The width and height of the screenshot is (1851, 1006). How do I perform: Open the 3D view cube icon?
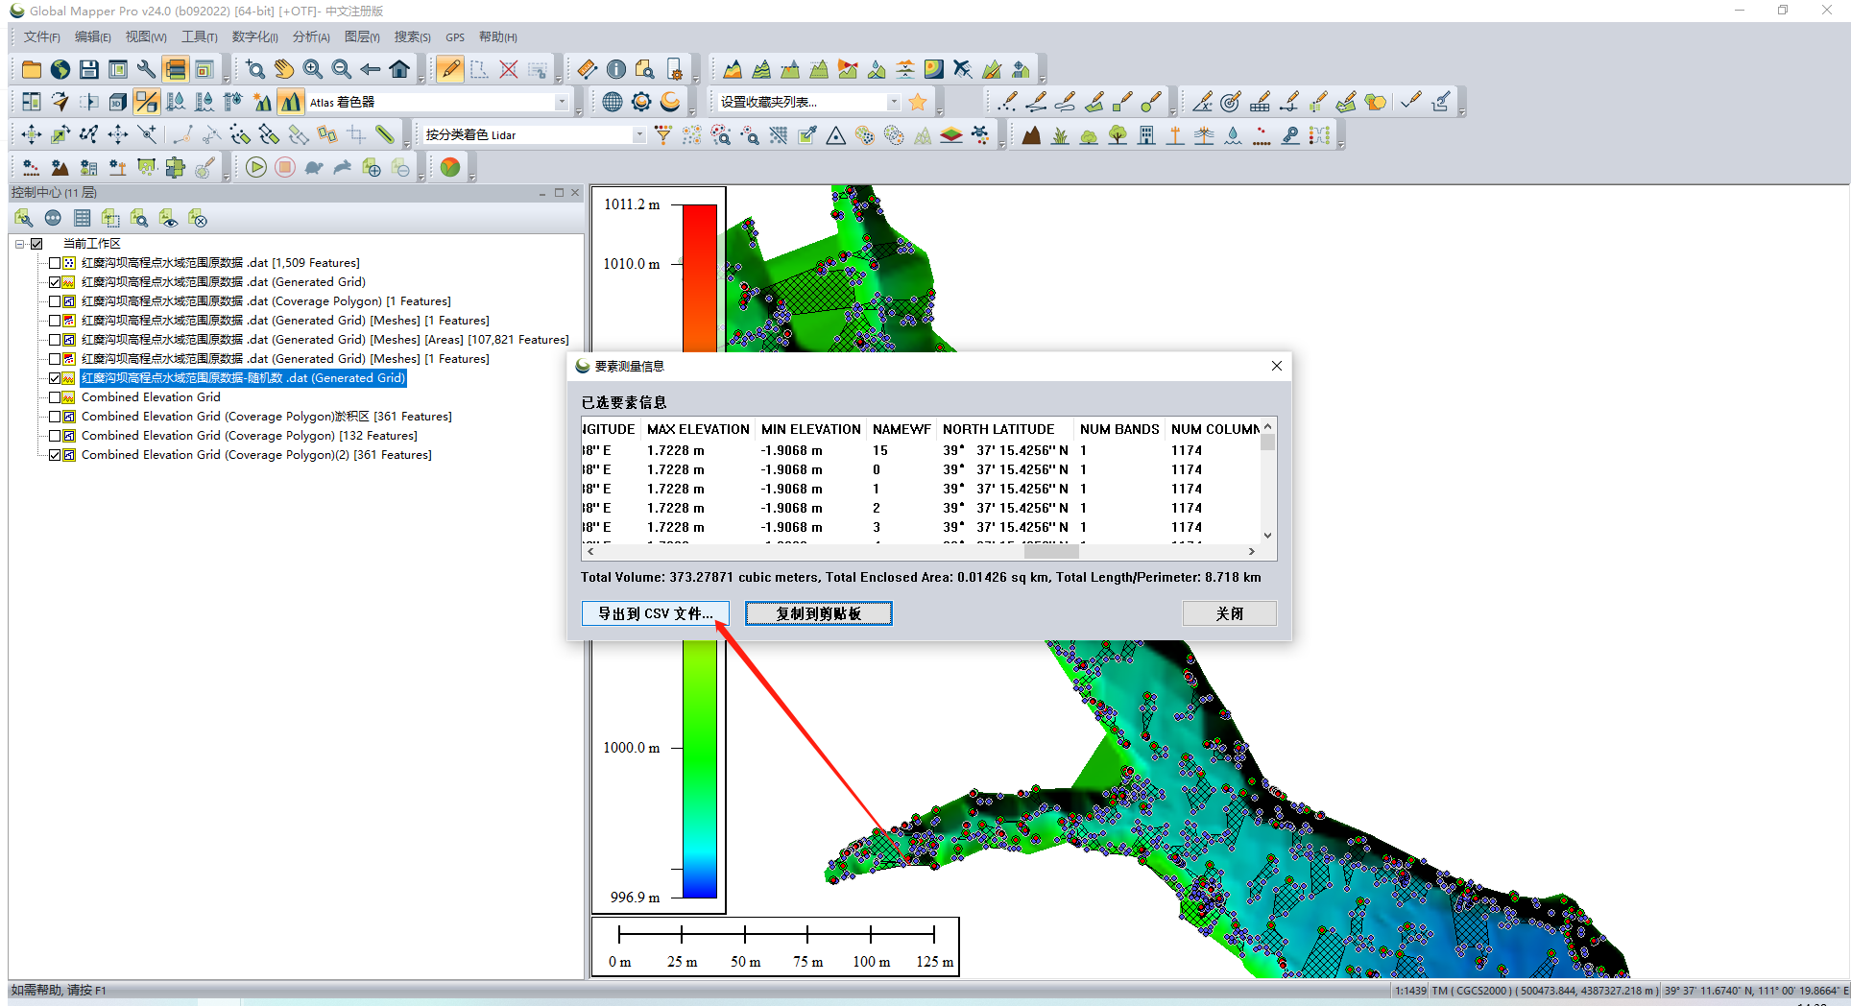pos(118,102)
